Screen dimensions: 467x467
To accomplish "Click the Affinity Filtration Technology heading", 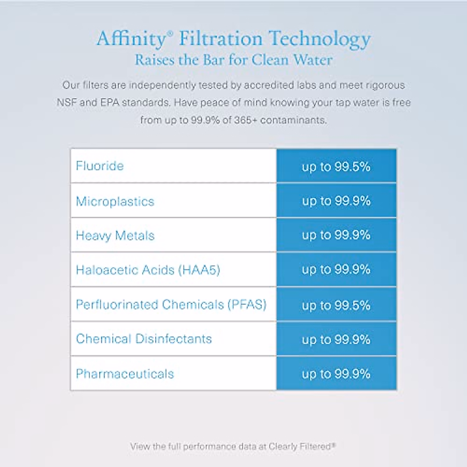I will (233, 39).
